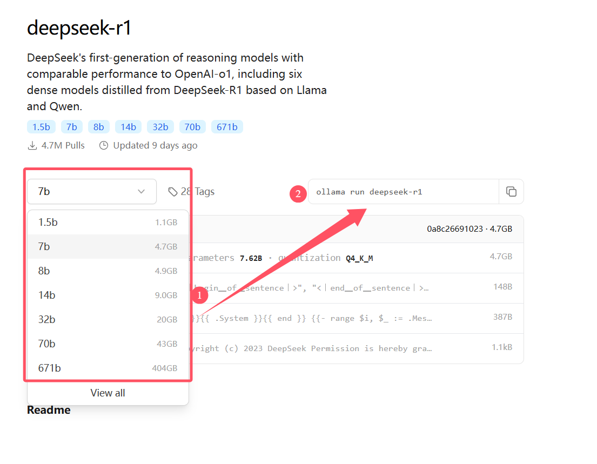Click the 8b blue tag pill
Image resolution: width=597 pixels, height=464 pixels.
99,127
